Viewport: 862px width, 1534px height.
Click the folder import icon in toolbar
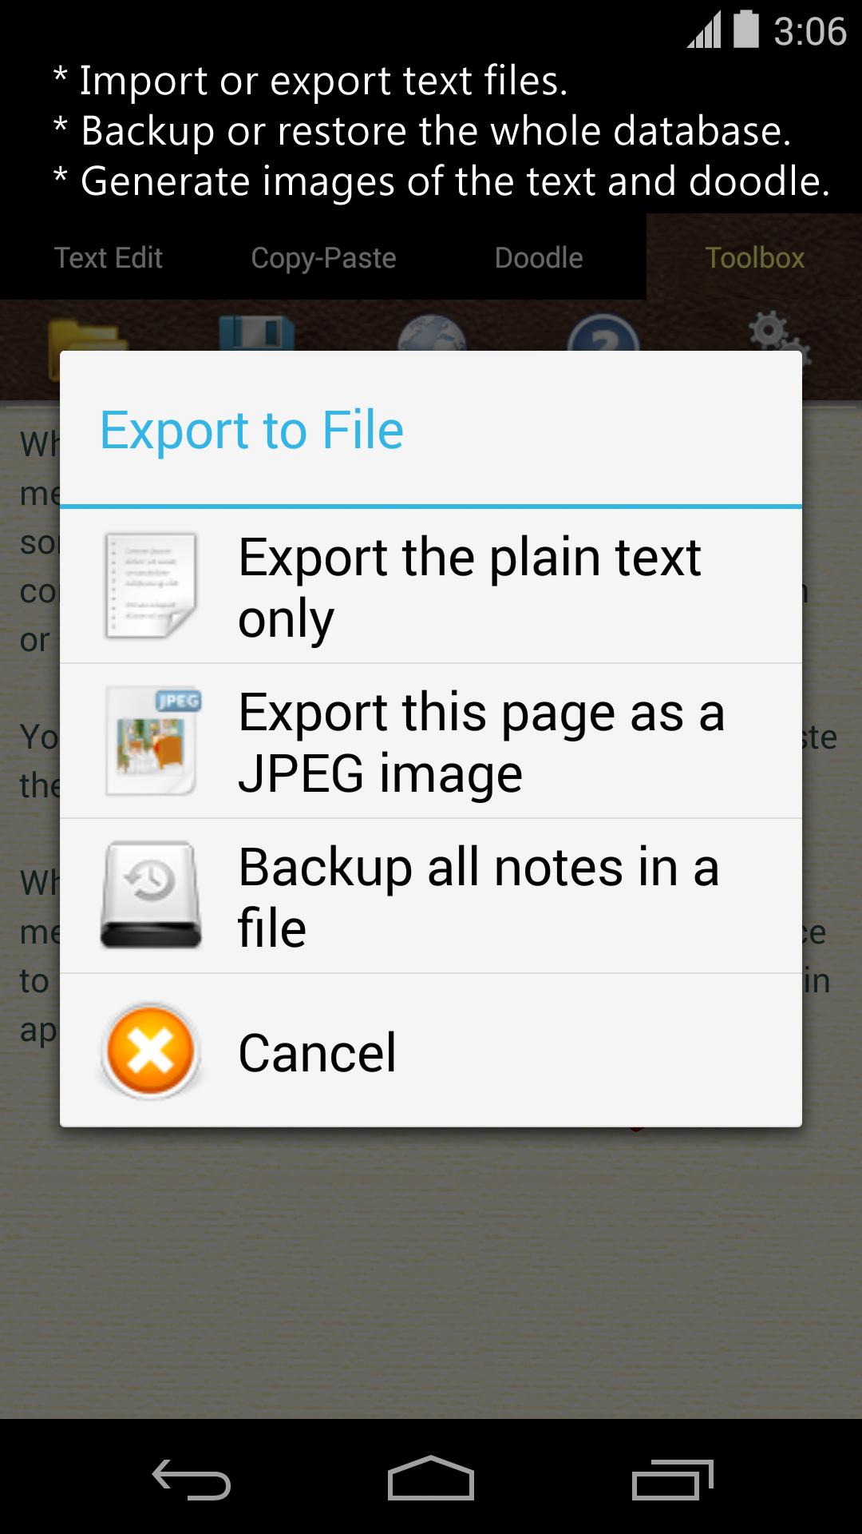pos(86,336)
